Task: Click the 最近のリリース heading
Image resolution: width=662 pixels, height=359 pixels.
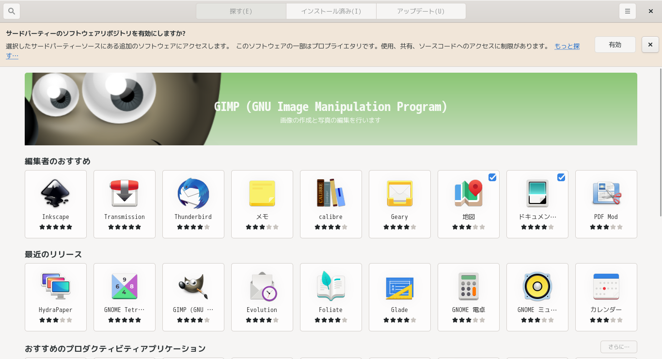Action: click(53, 254)
